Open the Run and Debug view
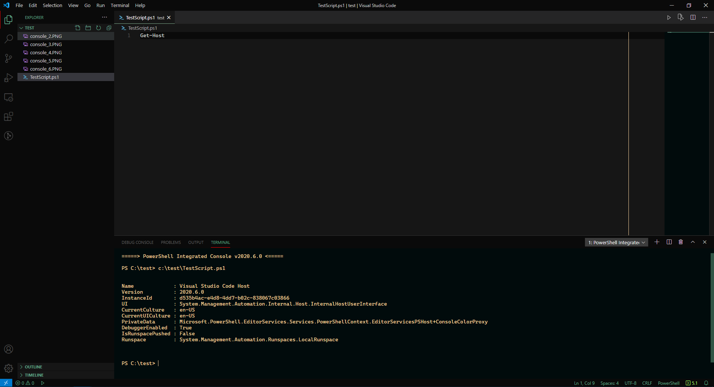Image resolution: width=714 pixels, height=387 pixels. tap(8, 78)
